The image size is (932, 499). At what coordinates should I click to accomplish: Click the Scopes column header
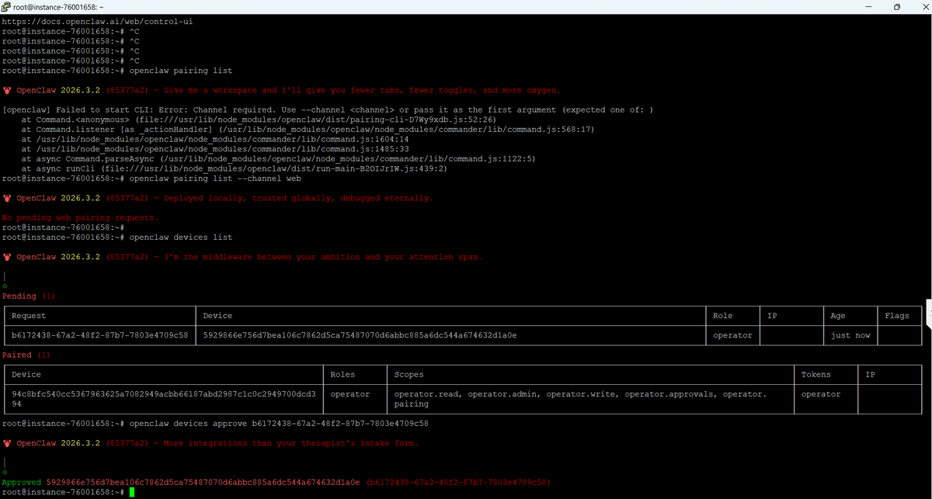click(410, 374)
